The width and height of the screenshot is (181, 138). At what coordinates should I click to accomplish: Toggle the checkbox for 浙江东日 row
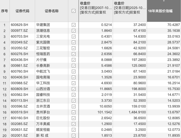click(74, 101)
